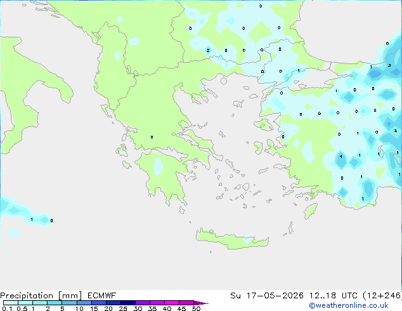Click the '10' legend scale label
This screenshot has width=402, height=311.
(79, 308)
